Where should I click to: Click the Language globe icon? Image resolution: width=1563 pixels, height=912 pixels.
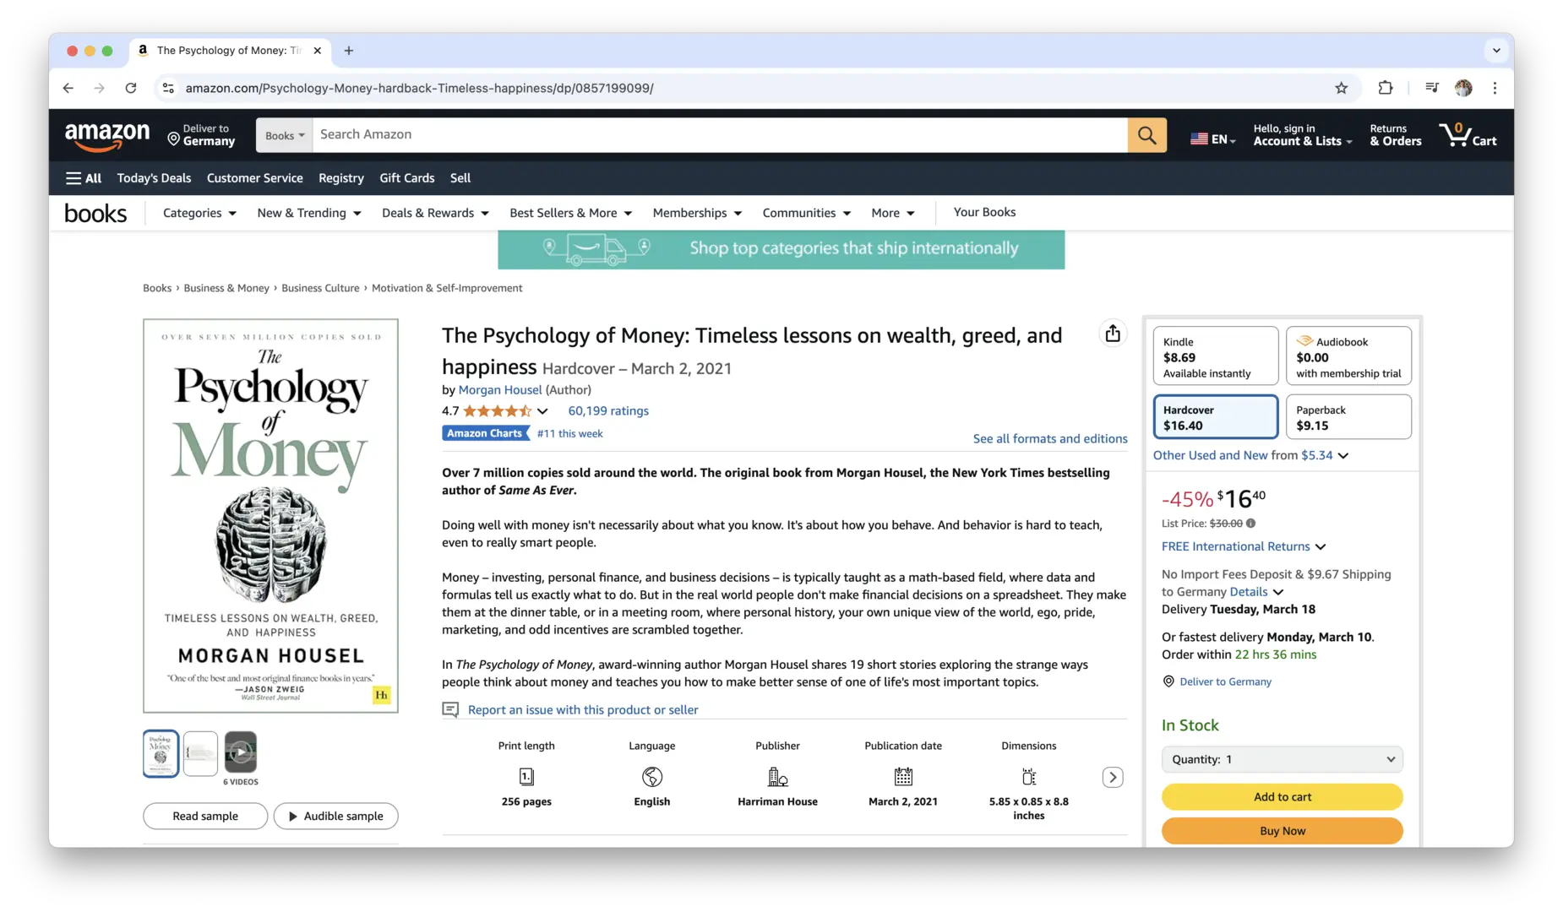coord(652,777)
